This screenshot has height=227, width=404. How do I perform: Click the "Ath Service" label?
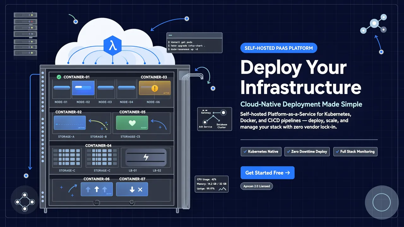pyautogui.click(x=205, y=127)
